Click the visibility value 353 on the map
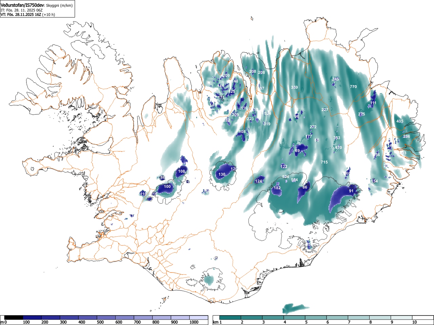Viewport: 434px width, 325px height. click(337, 138)
